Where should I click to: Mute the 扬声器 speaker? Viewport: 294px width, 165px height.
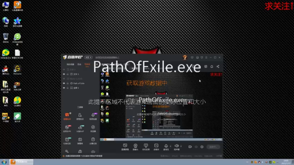point(176,147)
